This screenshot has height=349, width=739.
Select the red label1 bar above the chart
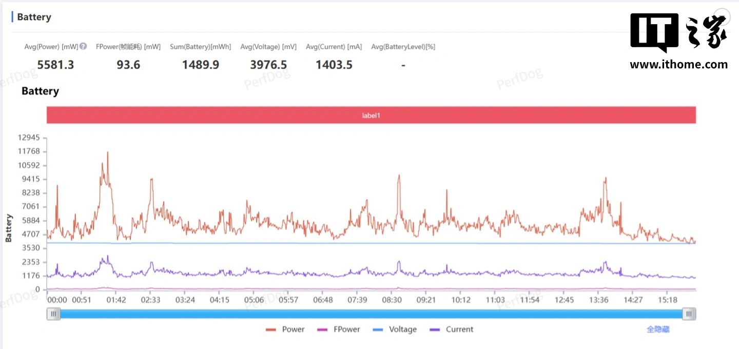(x=371, y=115)
